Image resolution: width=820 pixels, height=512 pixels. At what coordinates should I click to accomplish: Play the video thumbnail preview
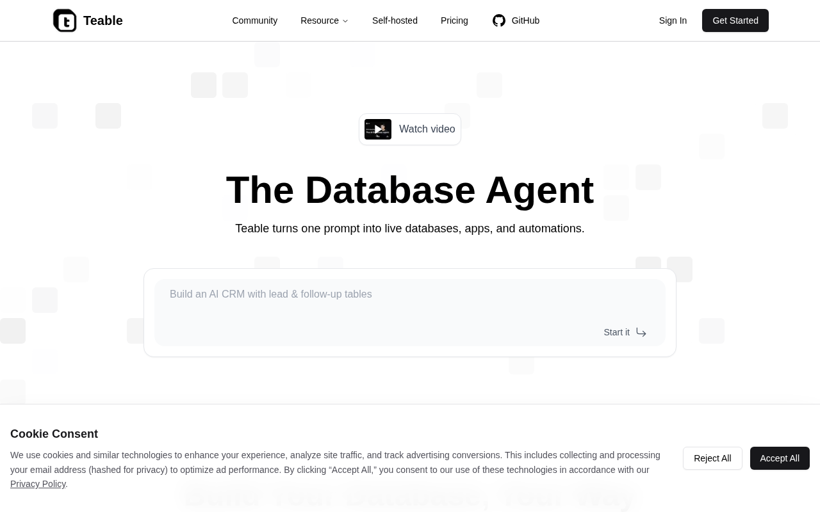[378, 129]
